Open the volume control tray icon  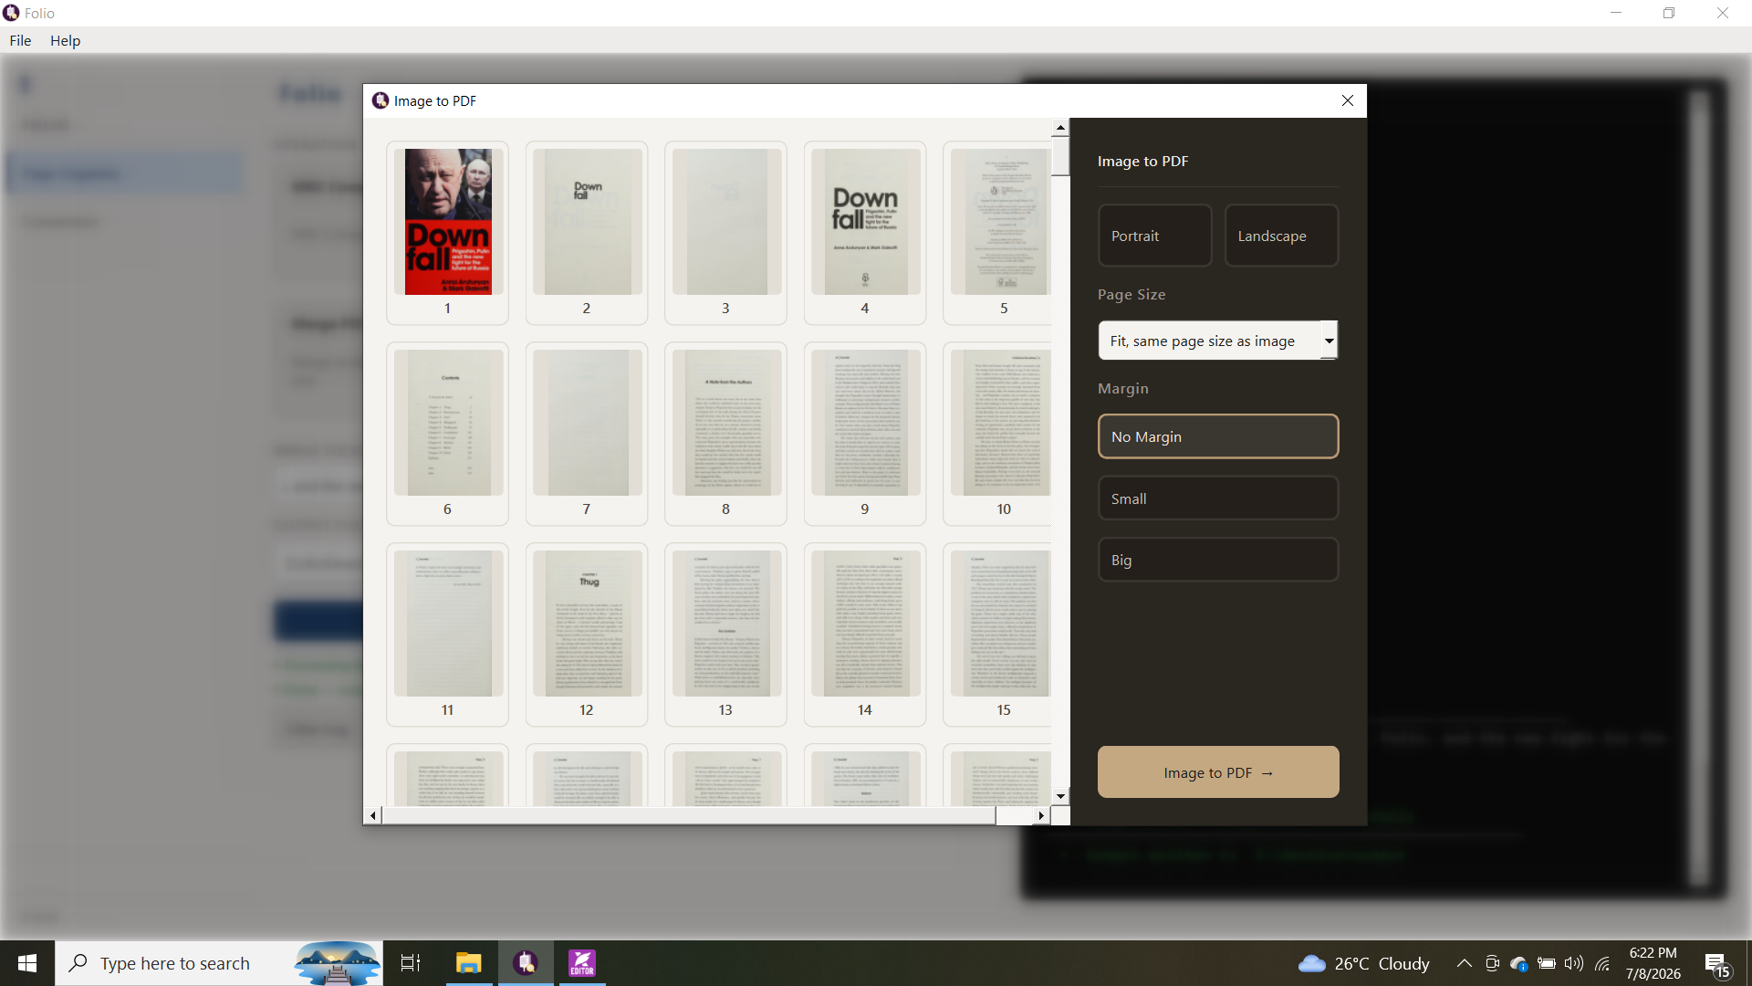1574,963
